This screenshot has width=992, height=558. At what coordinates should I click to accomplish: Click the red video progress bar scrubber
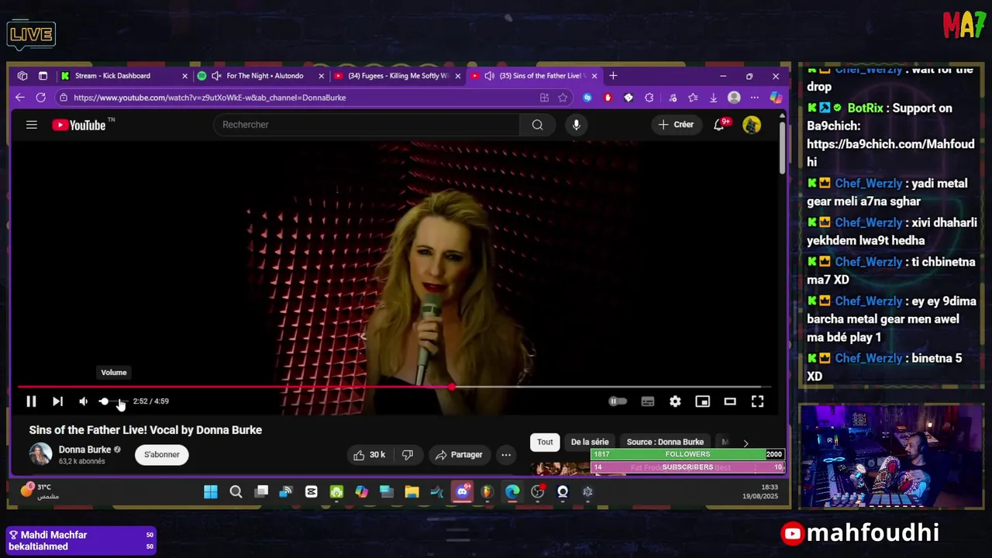coord(451,387)
